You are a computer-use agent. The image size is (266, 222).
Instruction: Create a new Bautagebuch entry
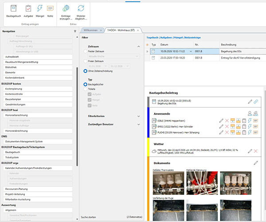(x=14, y=11)
